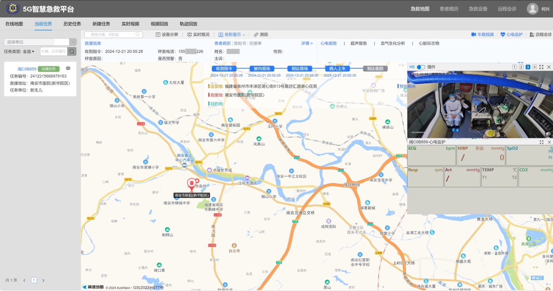Click 剌网山 map marker
This screenshot has height=291, width=553.
pos(167,229)
